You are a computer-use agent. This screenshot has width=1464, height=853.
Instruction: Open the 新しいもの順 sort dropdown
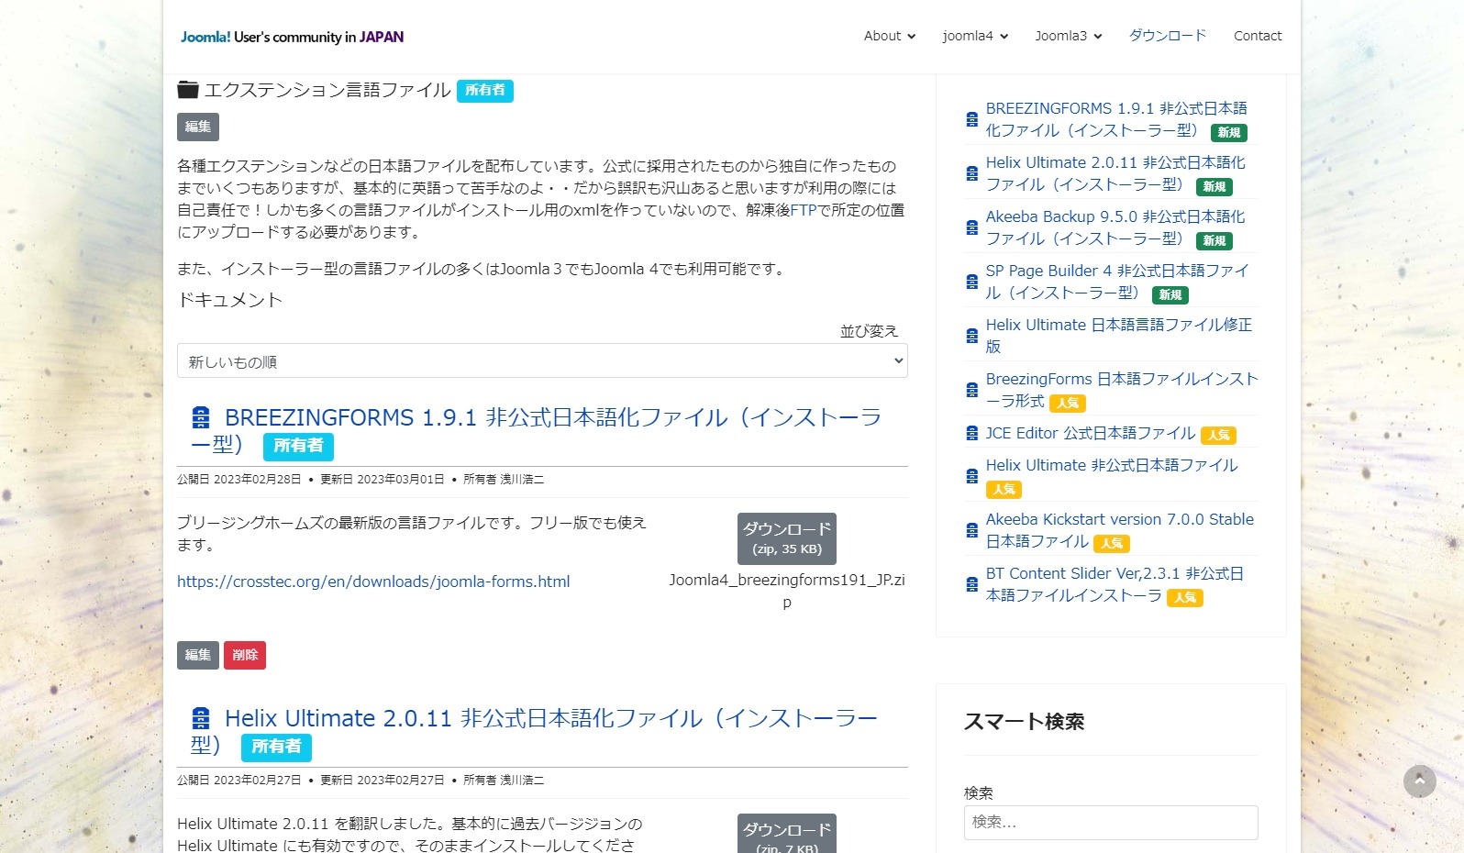[542, 361]
